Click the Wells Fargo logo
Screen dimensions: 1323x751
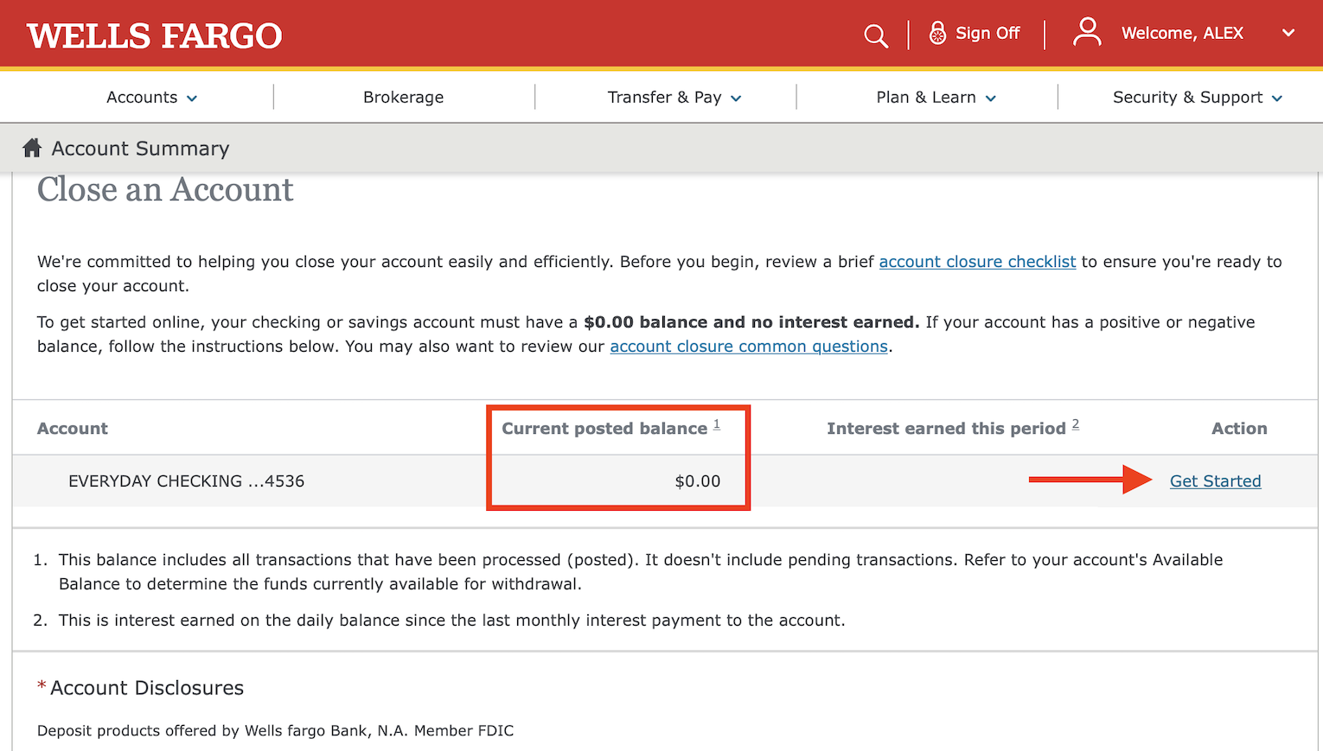[155, 35]
